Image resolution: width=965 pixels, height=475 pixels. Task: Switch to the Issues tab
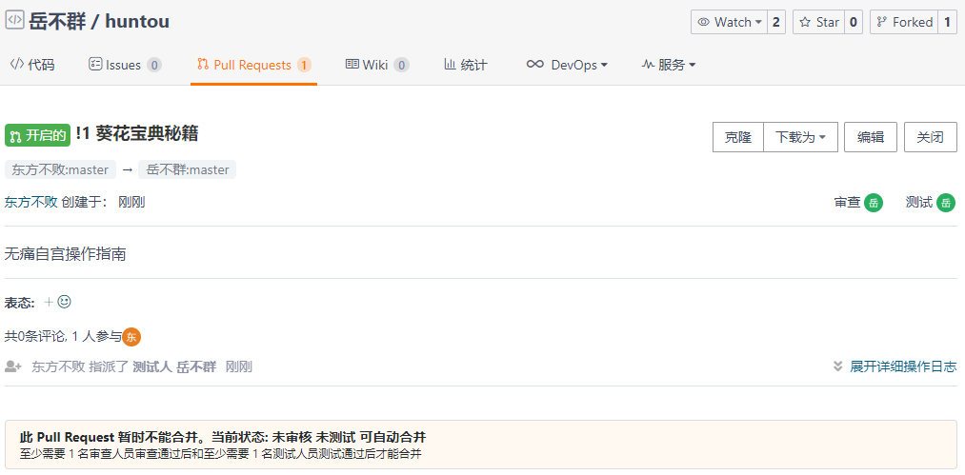click(x=124, y=65)
